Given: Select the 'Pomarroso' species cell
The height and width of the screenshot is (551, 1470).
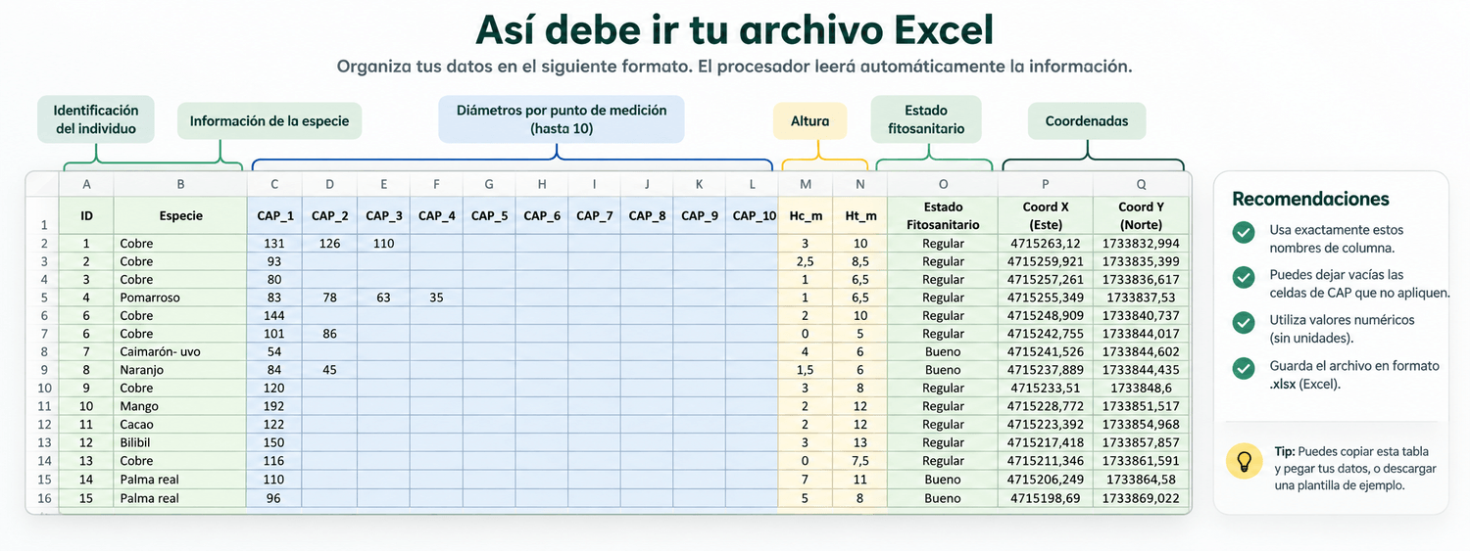Looking at the screenshot, I should click(180, 298).
